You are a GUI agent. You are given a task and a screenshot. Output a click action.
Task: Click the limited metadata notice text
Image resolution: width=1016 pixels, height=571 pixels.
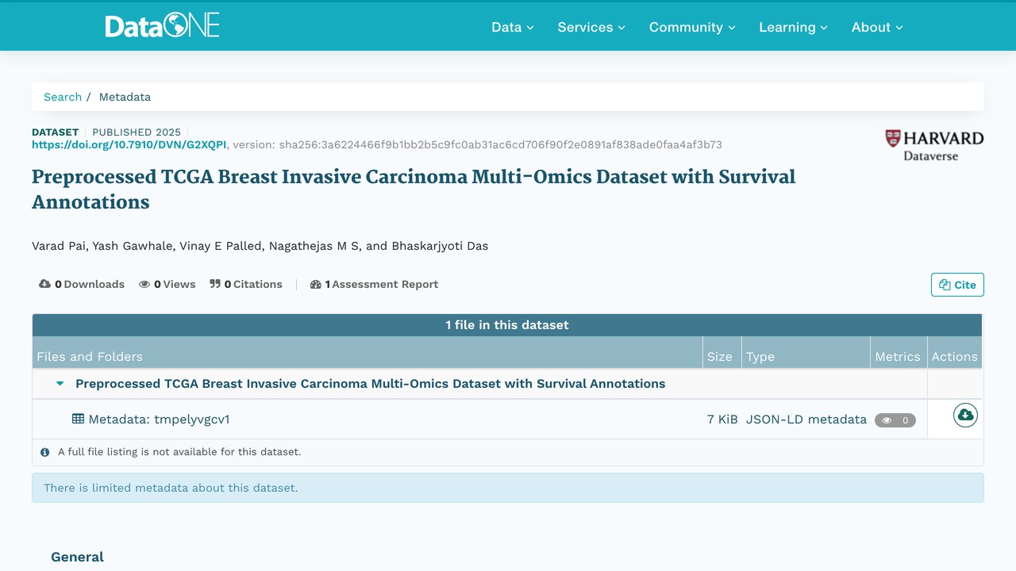(171, 488)
